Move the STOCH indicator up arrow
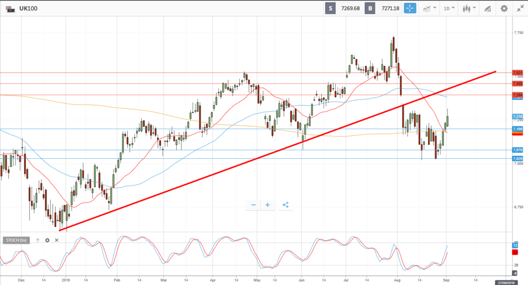Image resolution: width=528 pixels, height=285 pixels. click(x=38, y=240)
